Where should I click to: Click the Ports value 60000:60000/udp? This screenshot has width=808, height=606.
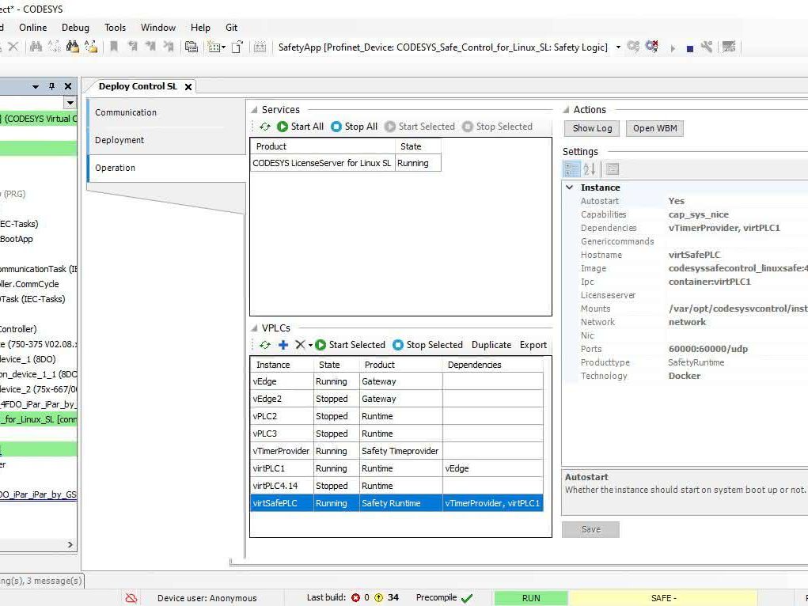pos(708,349)
